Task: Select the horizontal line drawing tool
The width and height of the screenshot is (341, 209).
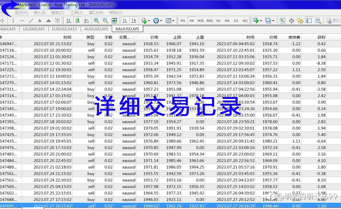Action: [22, 21]
